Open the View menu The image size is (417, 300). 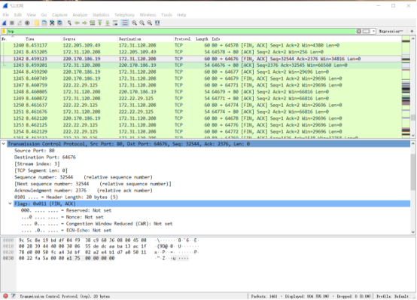(x=31, y=15)
